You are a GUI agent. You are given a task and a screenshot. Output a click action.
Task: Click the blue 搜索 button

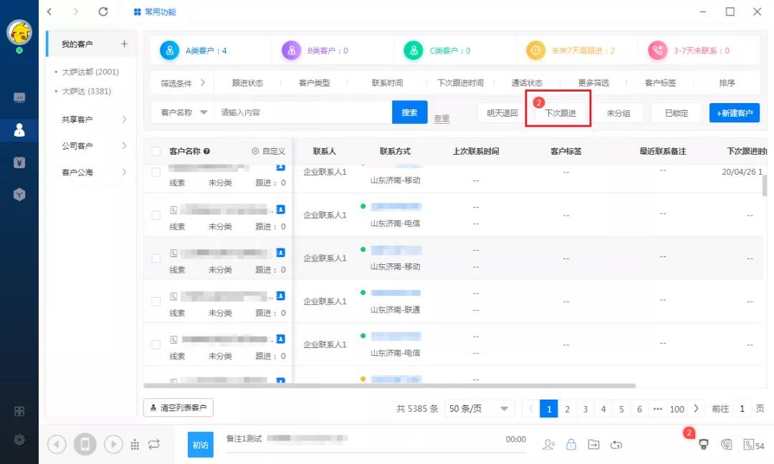coord(410,112)
